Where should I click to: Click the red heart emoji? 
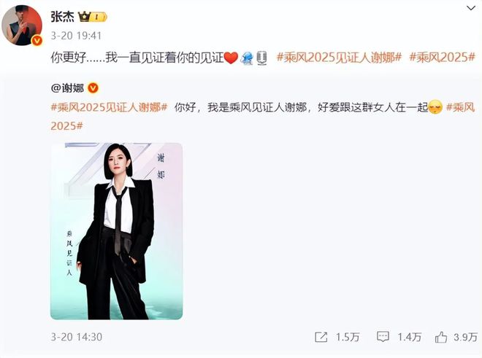[x=232, y=58]
